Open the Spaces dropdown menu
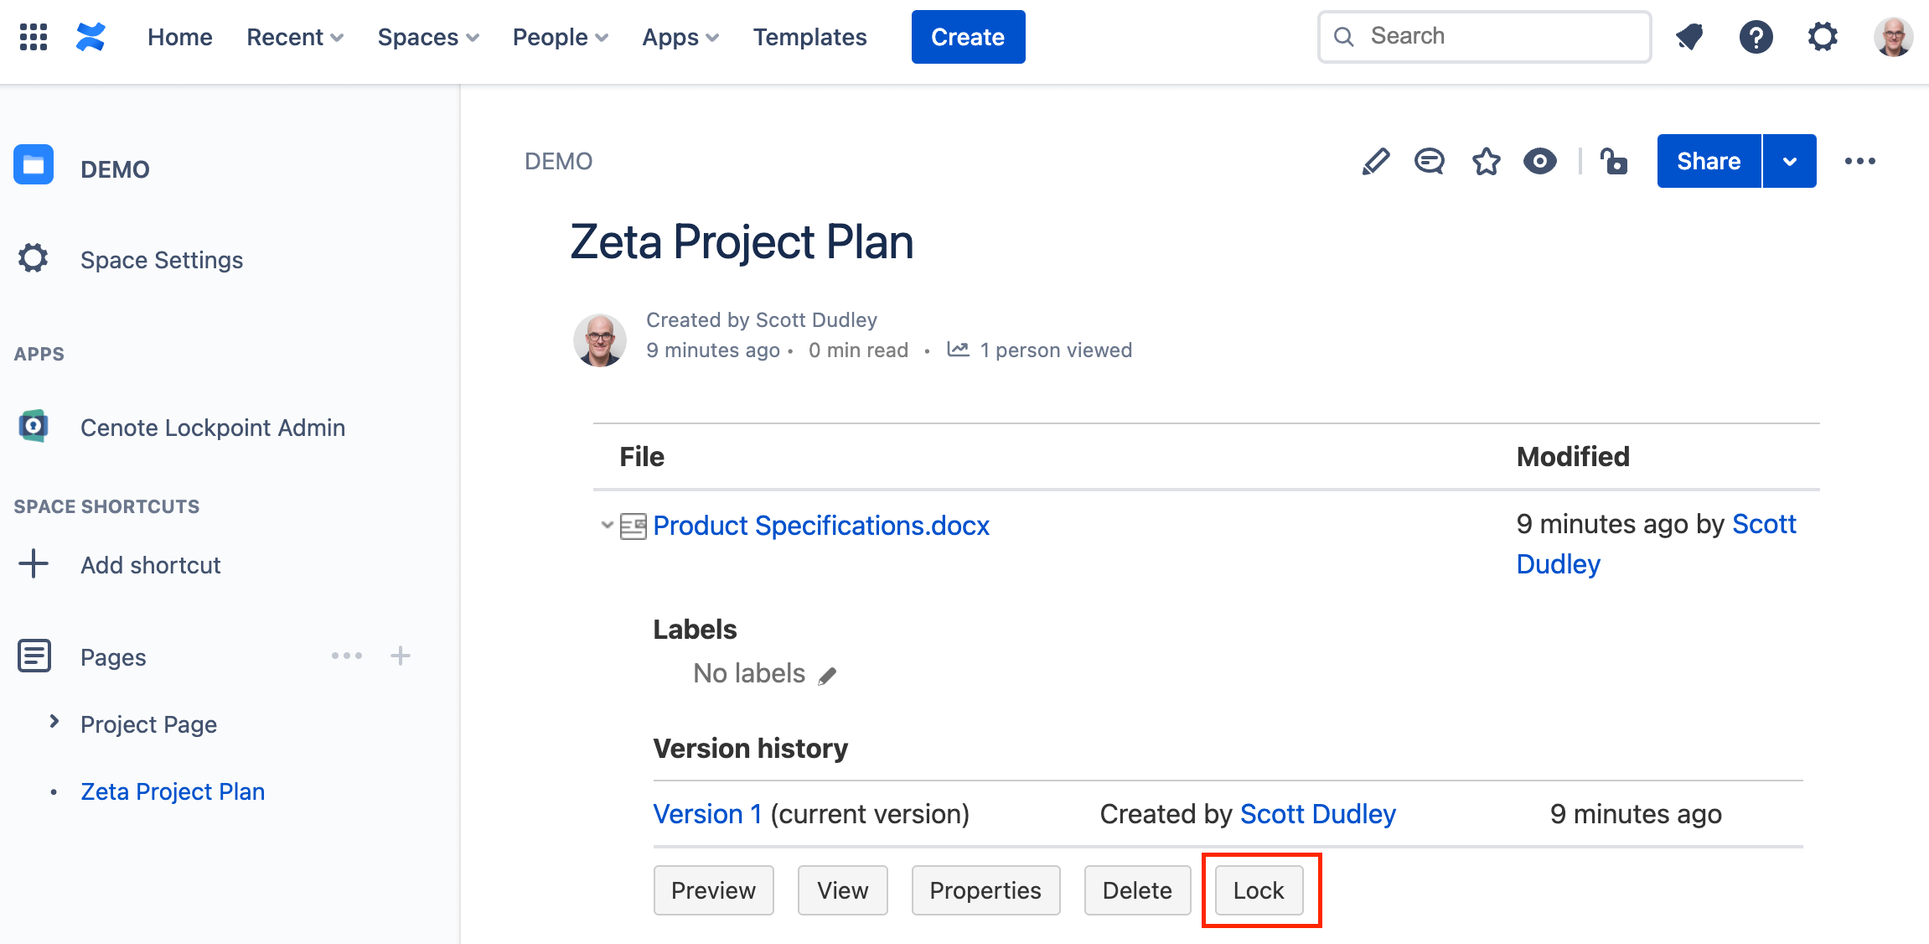The image size is (1929, 944). click(x=428, y=37)
